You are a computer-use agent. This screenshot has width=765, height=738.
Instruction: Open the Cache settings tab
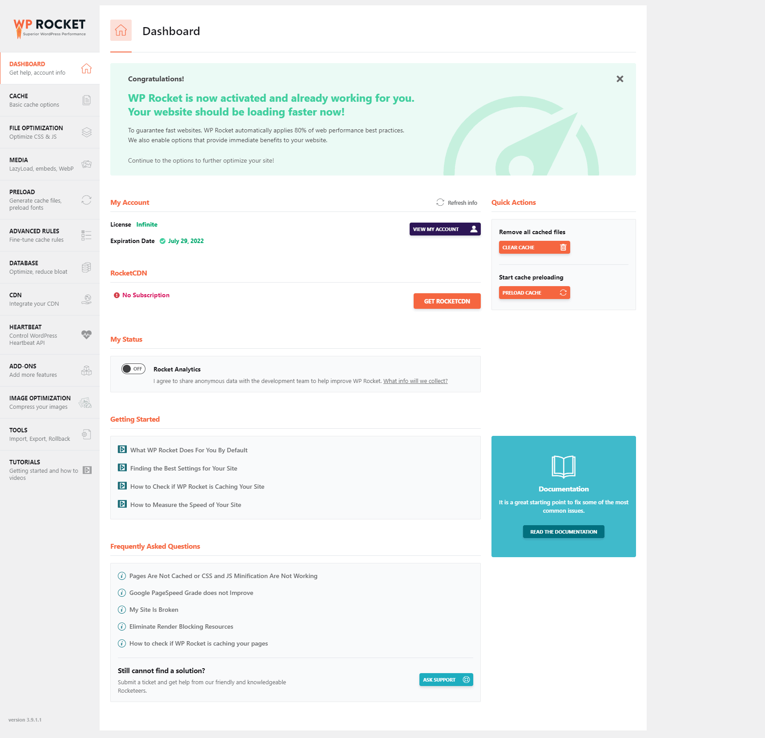pos(50,100)
